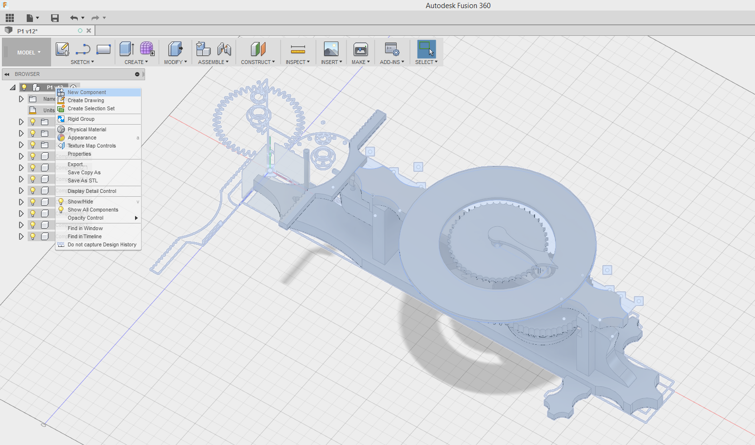Screen dimensions: 755x445
Task: Select the Measure ruler icon
Action: 298,49
